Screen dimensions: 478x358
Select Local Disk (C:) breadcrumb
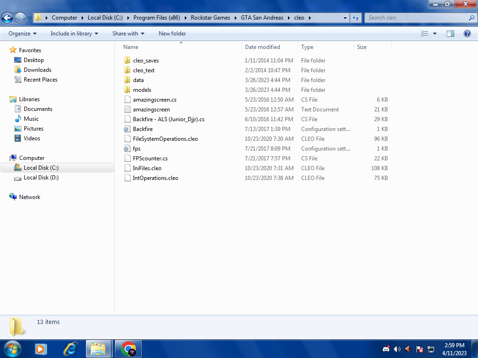pyautogui.click(x=105, y=18)
